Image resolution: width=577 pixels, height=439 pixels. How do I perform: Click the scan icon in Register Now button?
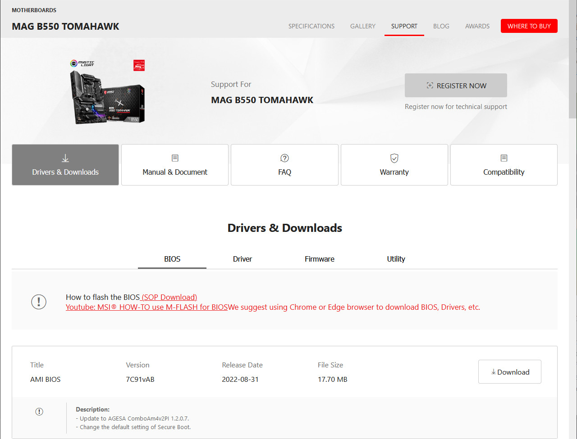pos(430,86)
